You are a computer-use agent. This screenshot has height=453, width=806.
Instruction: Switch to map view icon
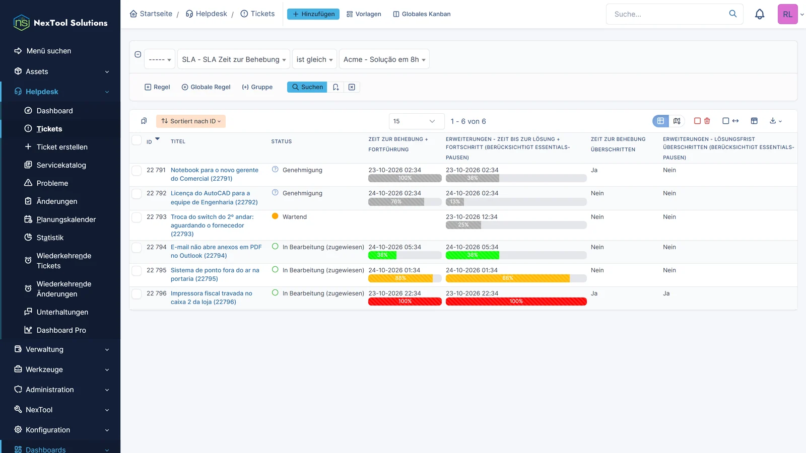(677, 121)
